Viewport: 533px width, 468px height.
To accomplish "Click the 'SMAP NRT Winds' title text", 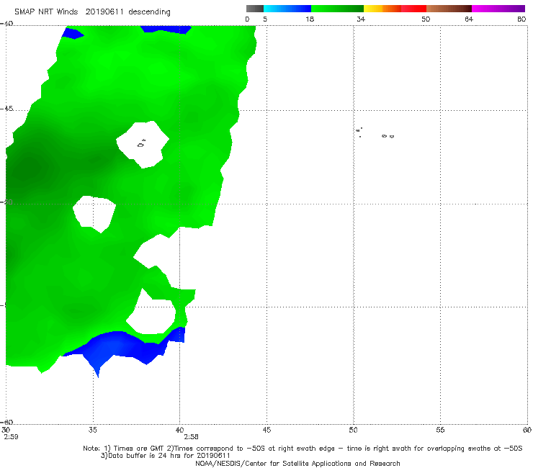I will tap(46, 12).
